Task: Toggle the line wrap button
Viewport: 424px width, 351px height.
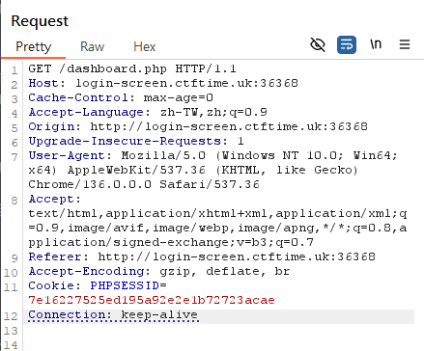Action: (x=347, y=44)
